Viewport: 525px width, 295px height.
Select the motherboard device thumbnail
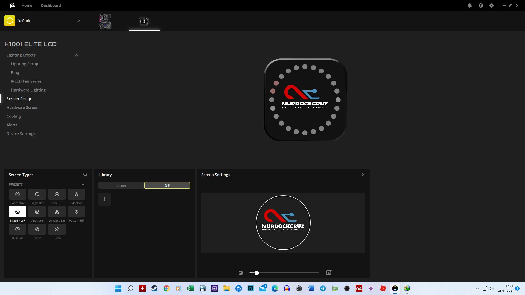click(x=105, y=21)
